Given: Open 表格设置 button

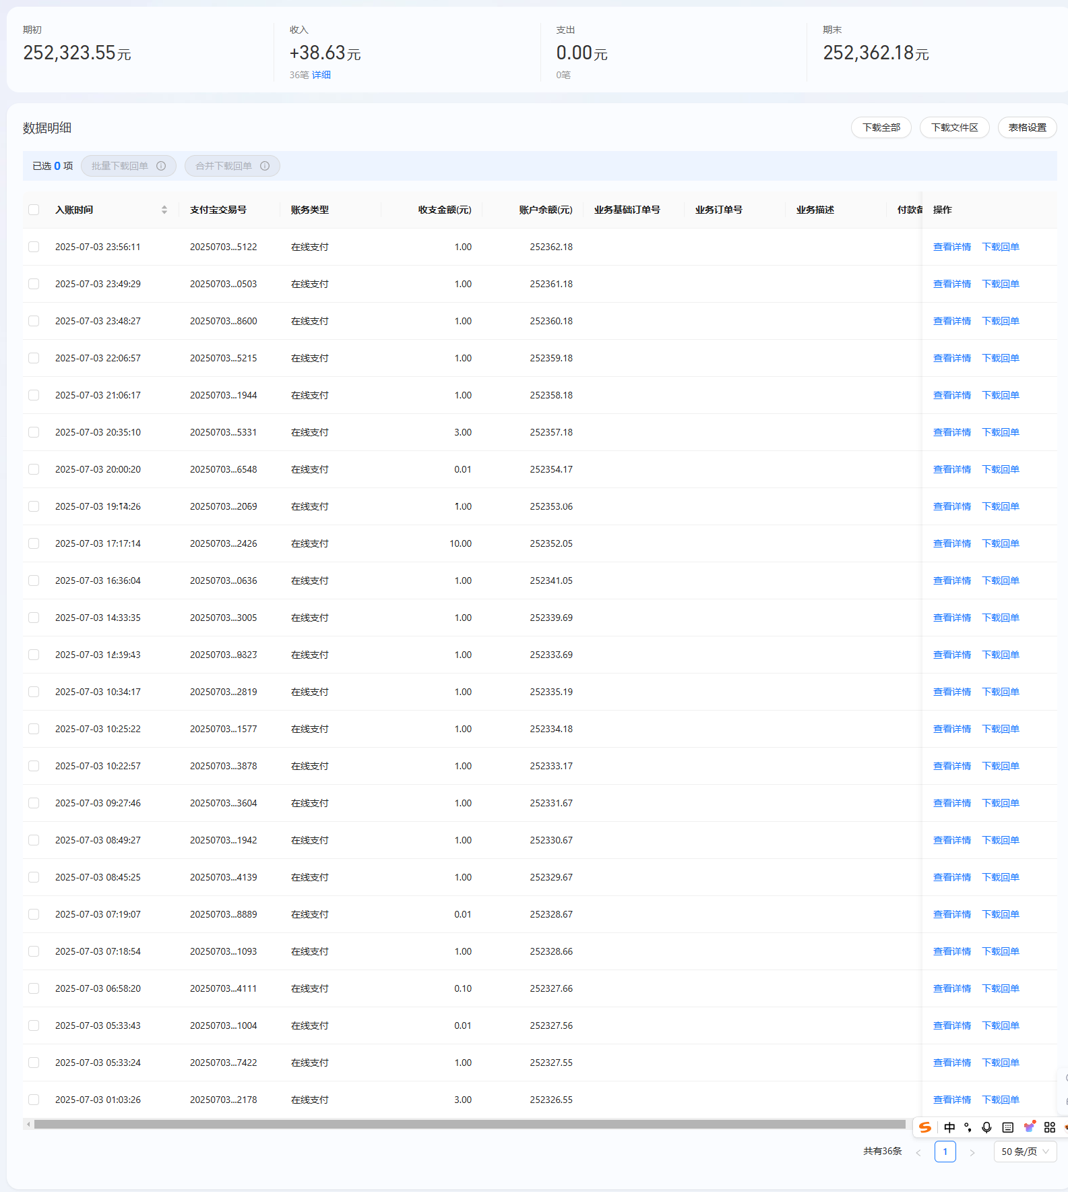Looking at the screenshot, I should 1027,127.
